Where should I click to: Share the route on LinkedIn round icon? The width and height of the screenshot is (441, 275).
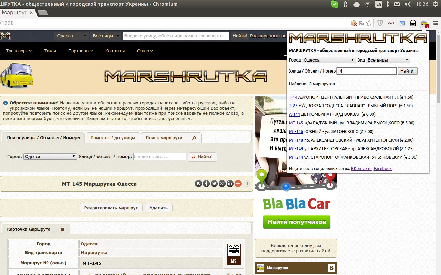(x=230, y=184)
